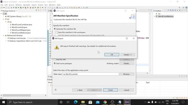Viewport: 188px width, 105px height.
Task: Click Details... beside Nothing sealed
Action: 127,64
